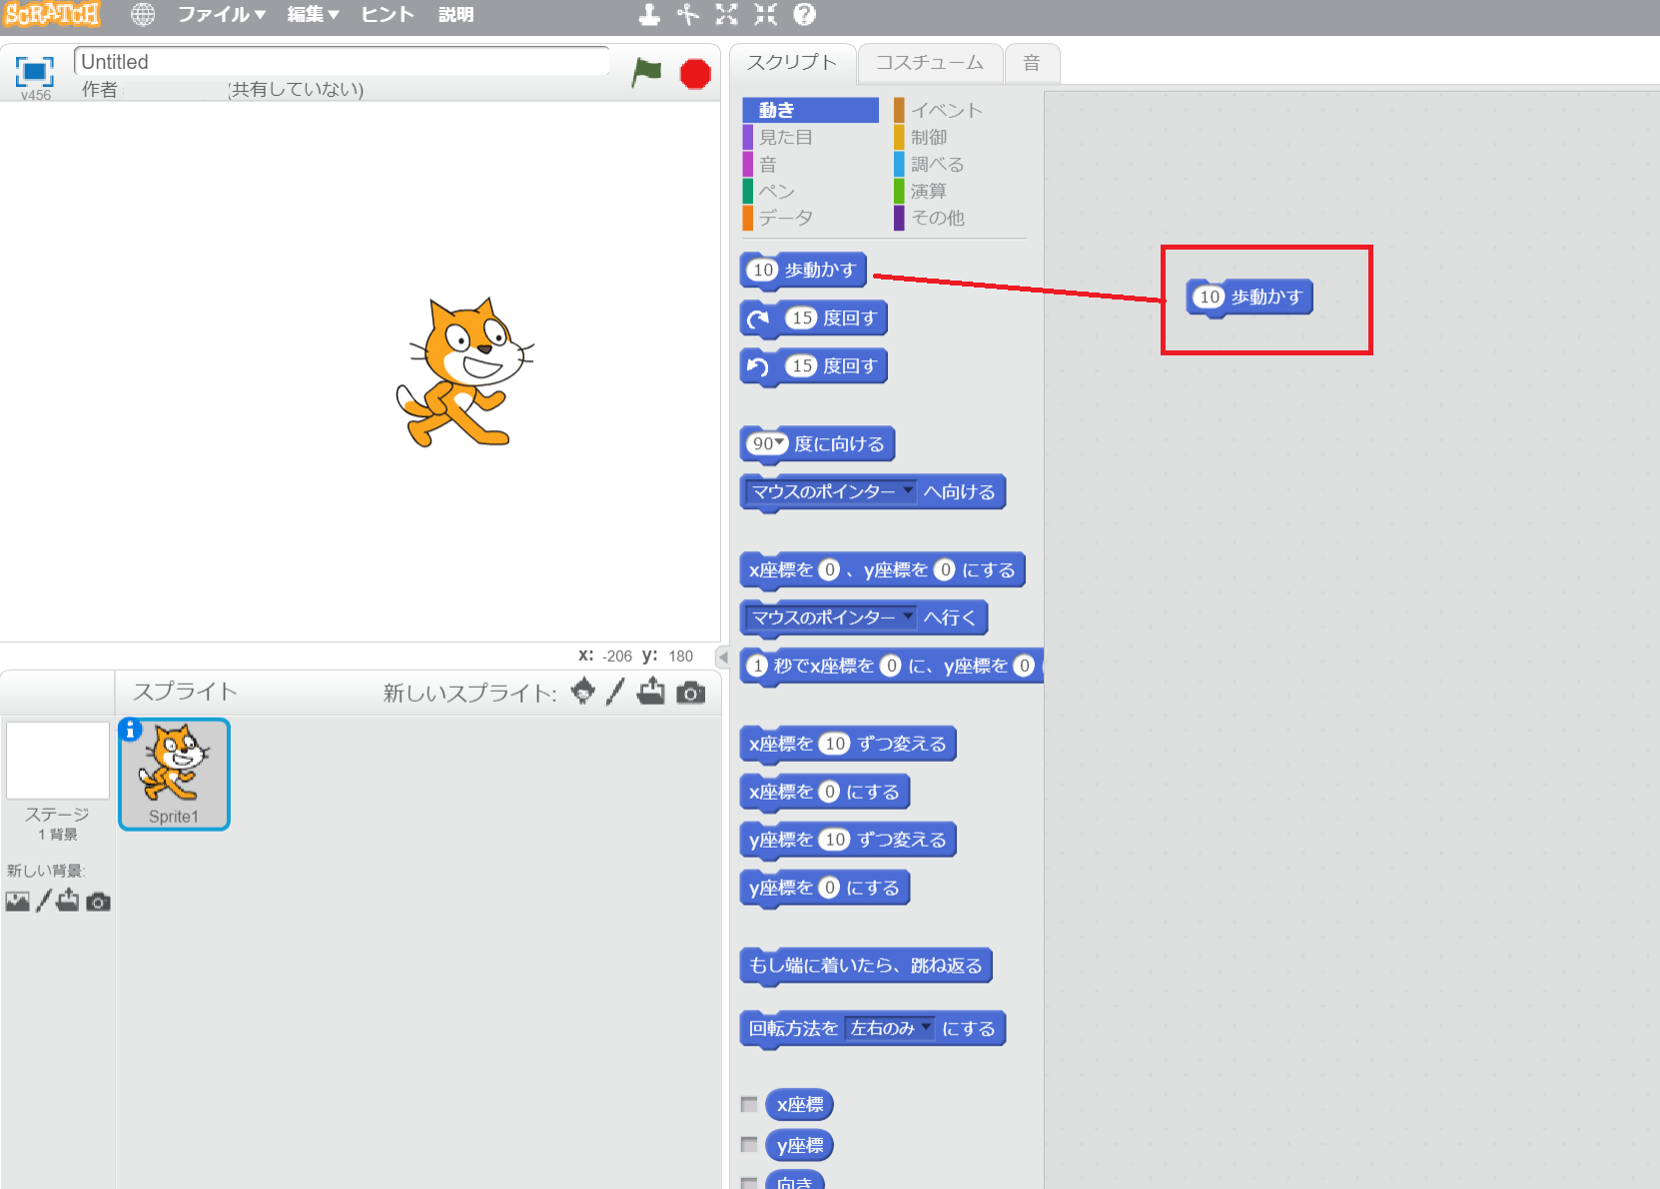Switch to the コスチューム tab
This screenshot has height=1189, width=1660.
tap(930, 63)
